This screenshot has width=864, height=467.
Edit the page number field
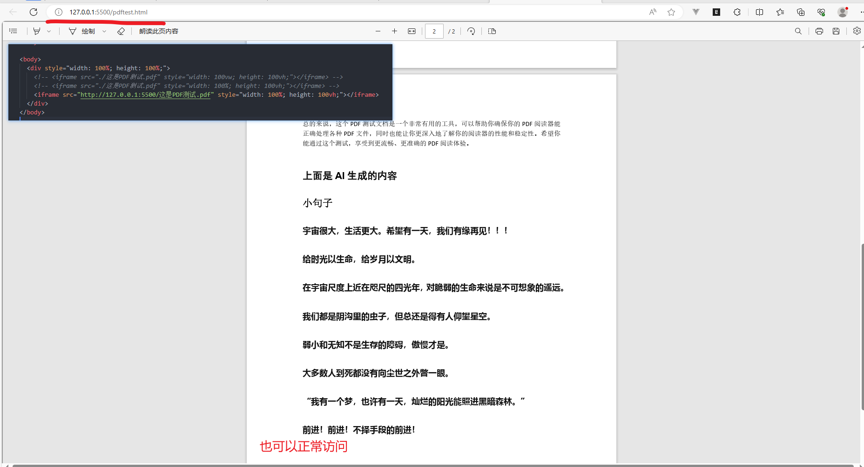[x=434, y=31]
